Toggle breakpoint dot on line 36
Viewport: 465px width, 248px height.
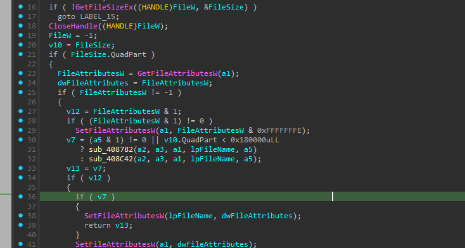coord(20,197)
